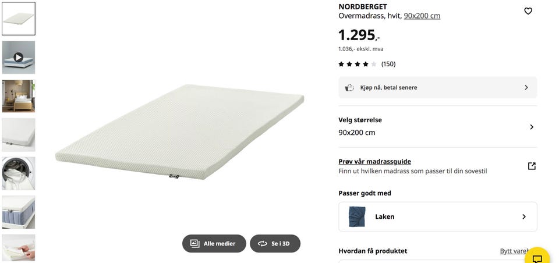Select the washing machine thumbnail
Screen dimensions: 559x263
coord(19,173)
